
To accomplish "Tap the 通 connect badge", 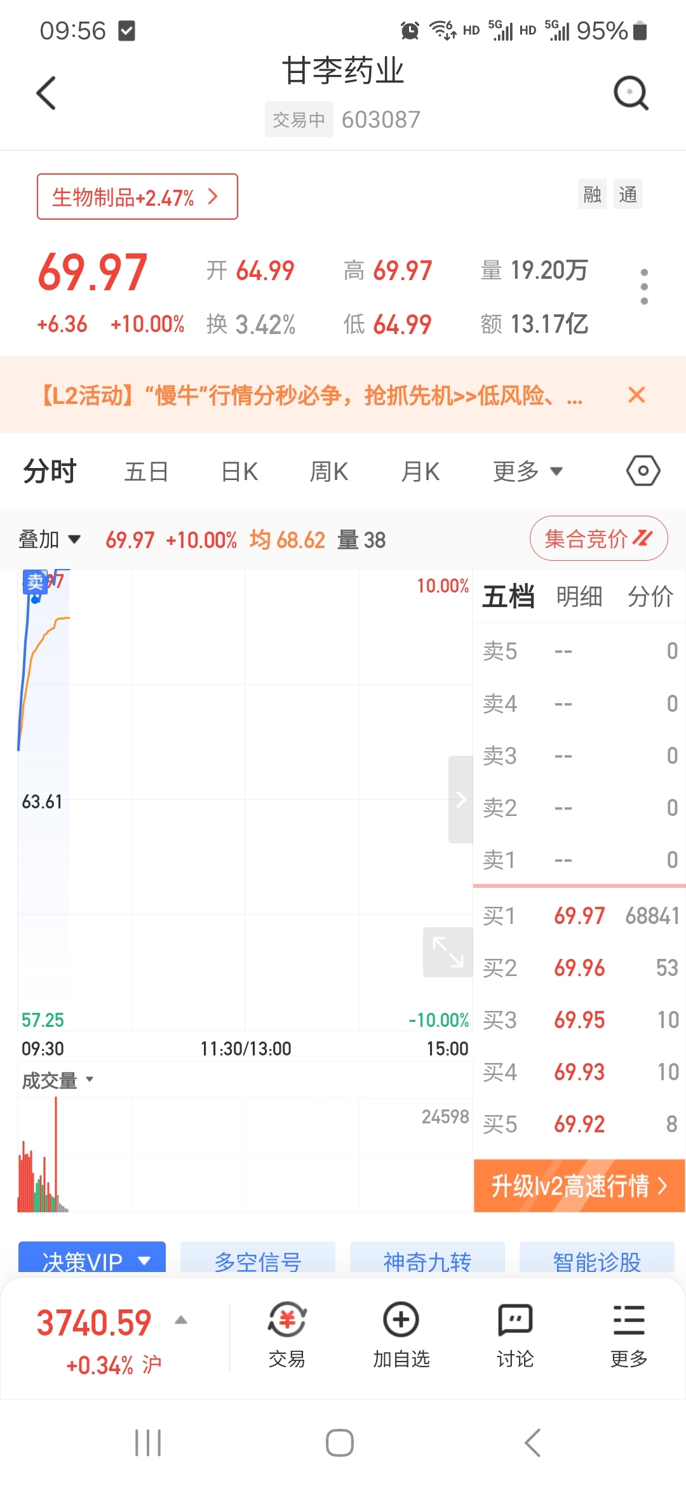I will click(x=628, y=194).
